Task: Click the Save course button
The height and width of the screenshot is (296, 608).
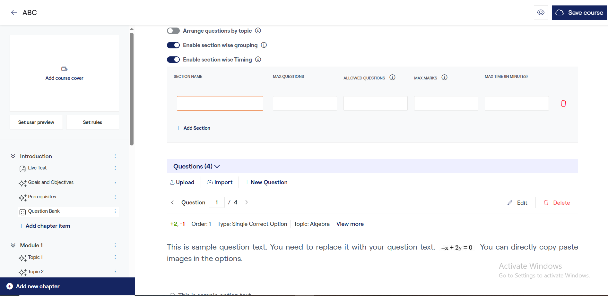Action: click(x=579, y=12)
